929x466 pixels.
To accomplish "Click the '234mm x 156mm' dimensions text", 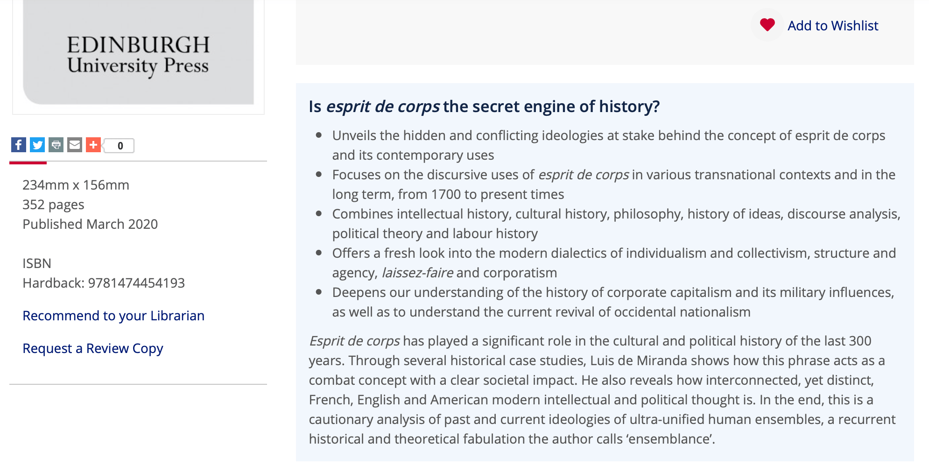I will [x=76, y=185].
